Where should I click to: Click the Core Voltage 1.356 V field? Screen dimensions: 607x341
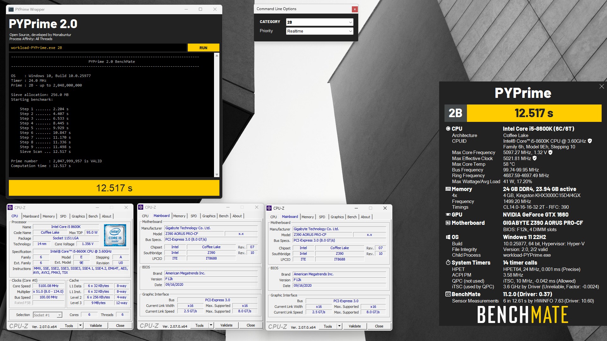click(88, 244)
